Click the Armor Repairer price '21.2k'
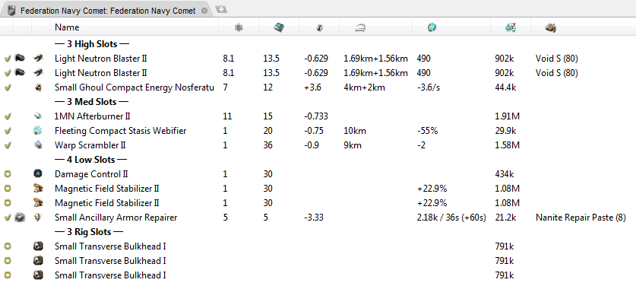636x286 pixels. (505, 218)
